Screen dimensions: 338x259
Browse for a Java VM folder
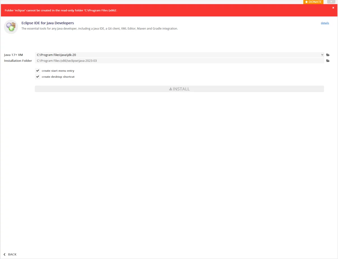tap(328, 55)
